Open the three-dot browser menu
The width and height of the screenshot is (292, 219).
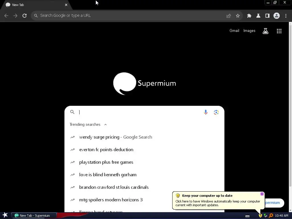(286, 16)
